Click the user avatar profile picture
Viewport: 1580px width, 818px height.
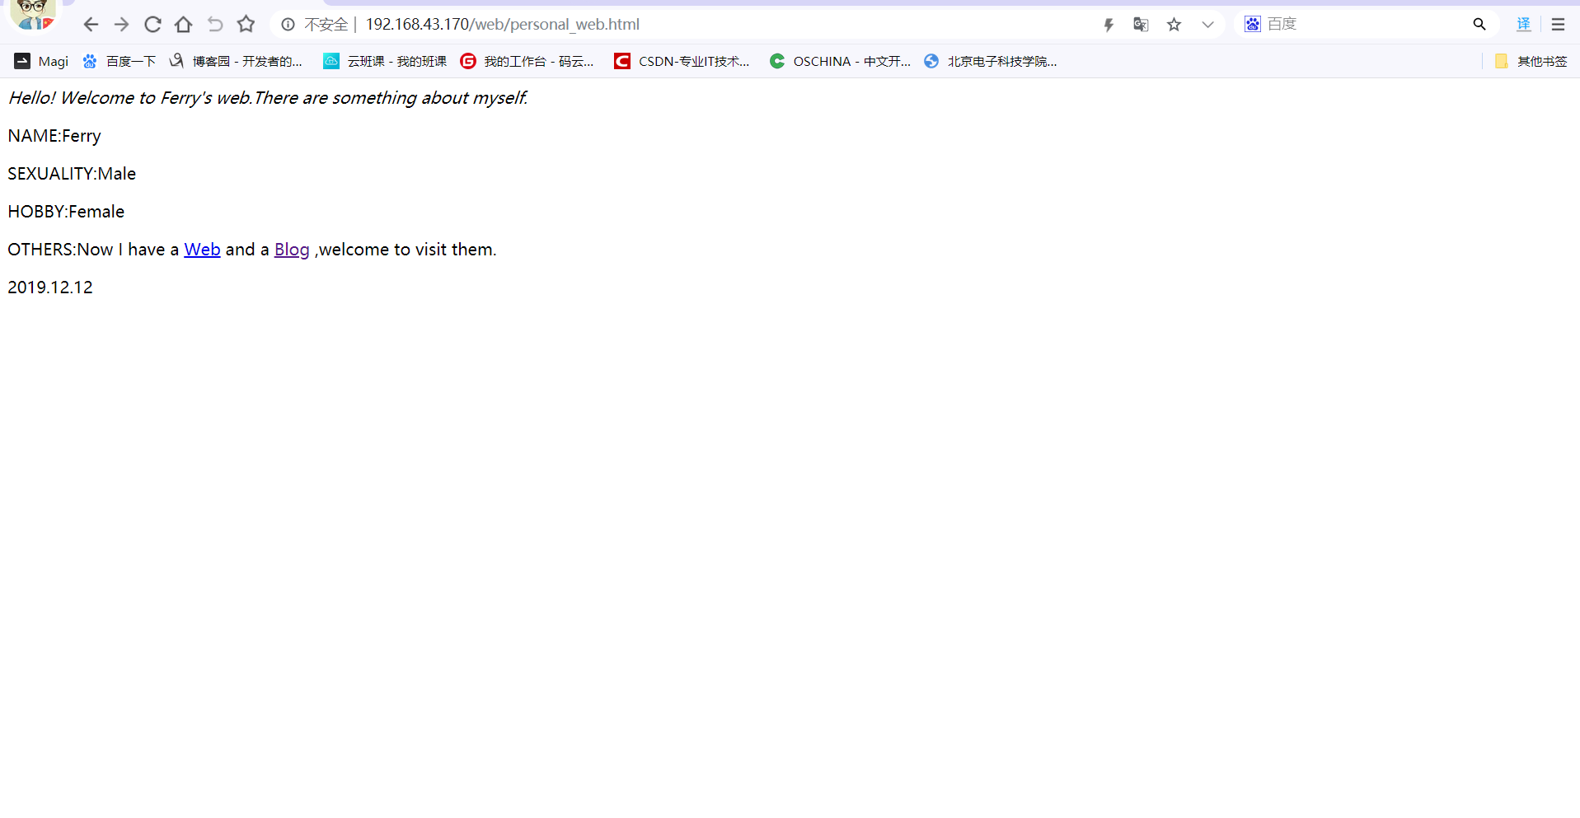click(33, 15)
